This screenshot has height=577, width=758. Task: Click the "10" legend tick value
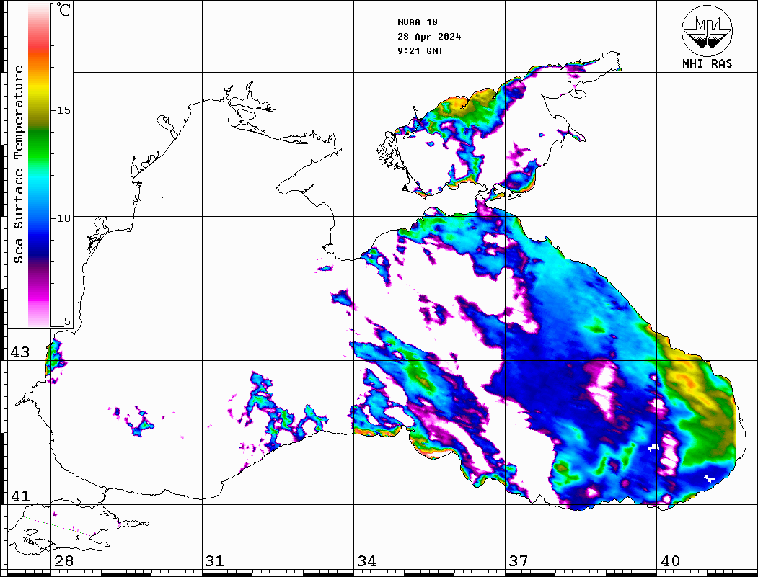(63, 218)
